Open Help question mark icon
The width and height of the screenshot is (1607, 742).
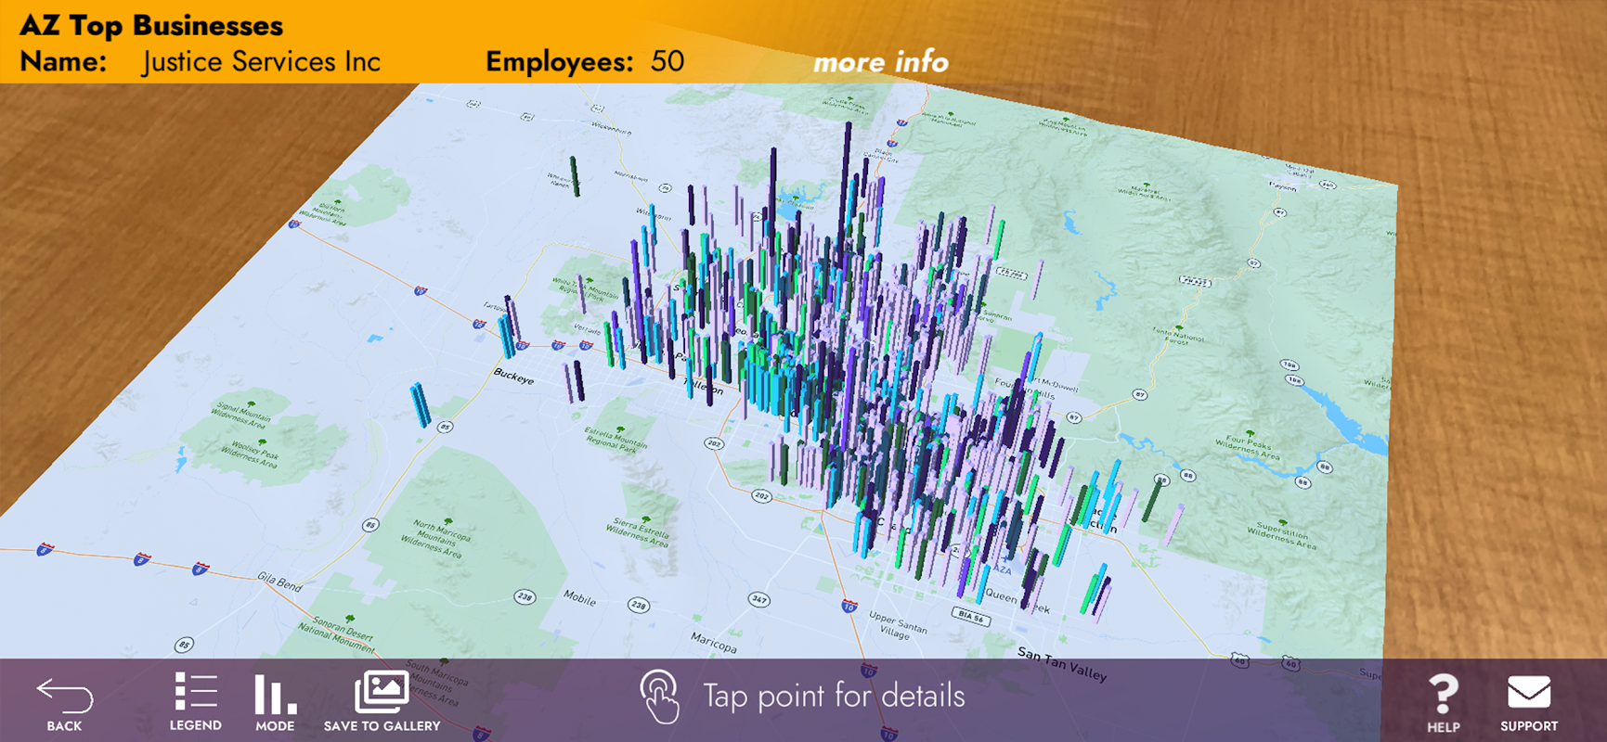click(x=1443, y=695)
